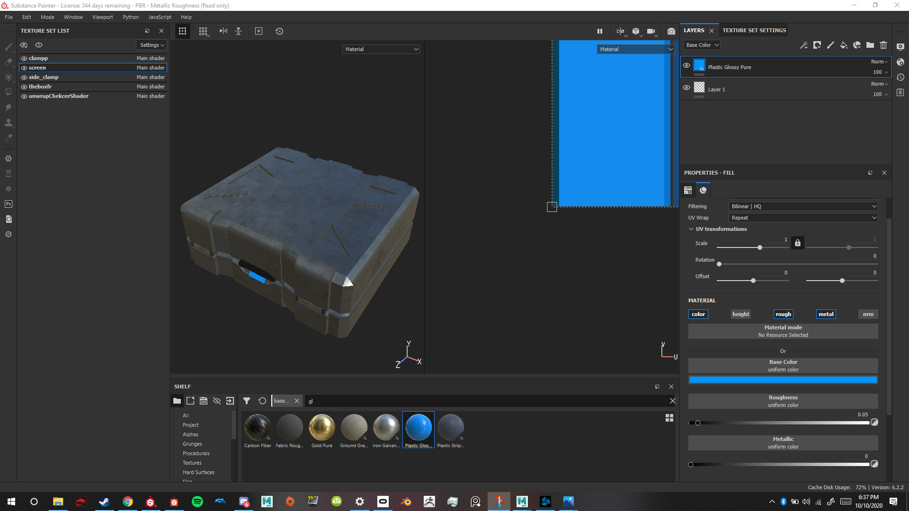Select the Polygon Fill tool
The height and width of the screenshot is (511, 909).
coord(9,92)
